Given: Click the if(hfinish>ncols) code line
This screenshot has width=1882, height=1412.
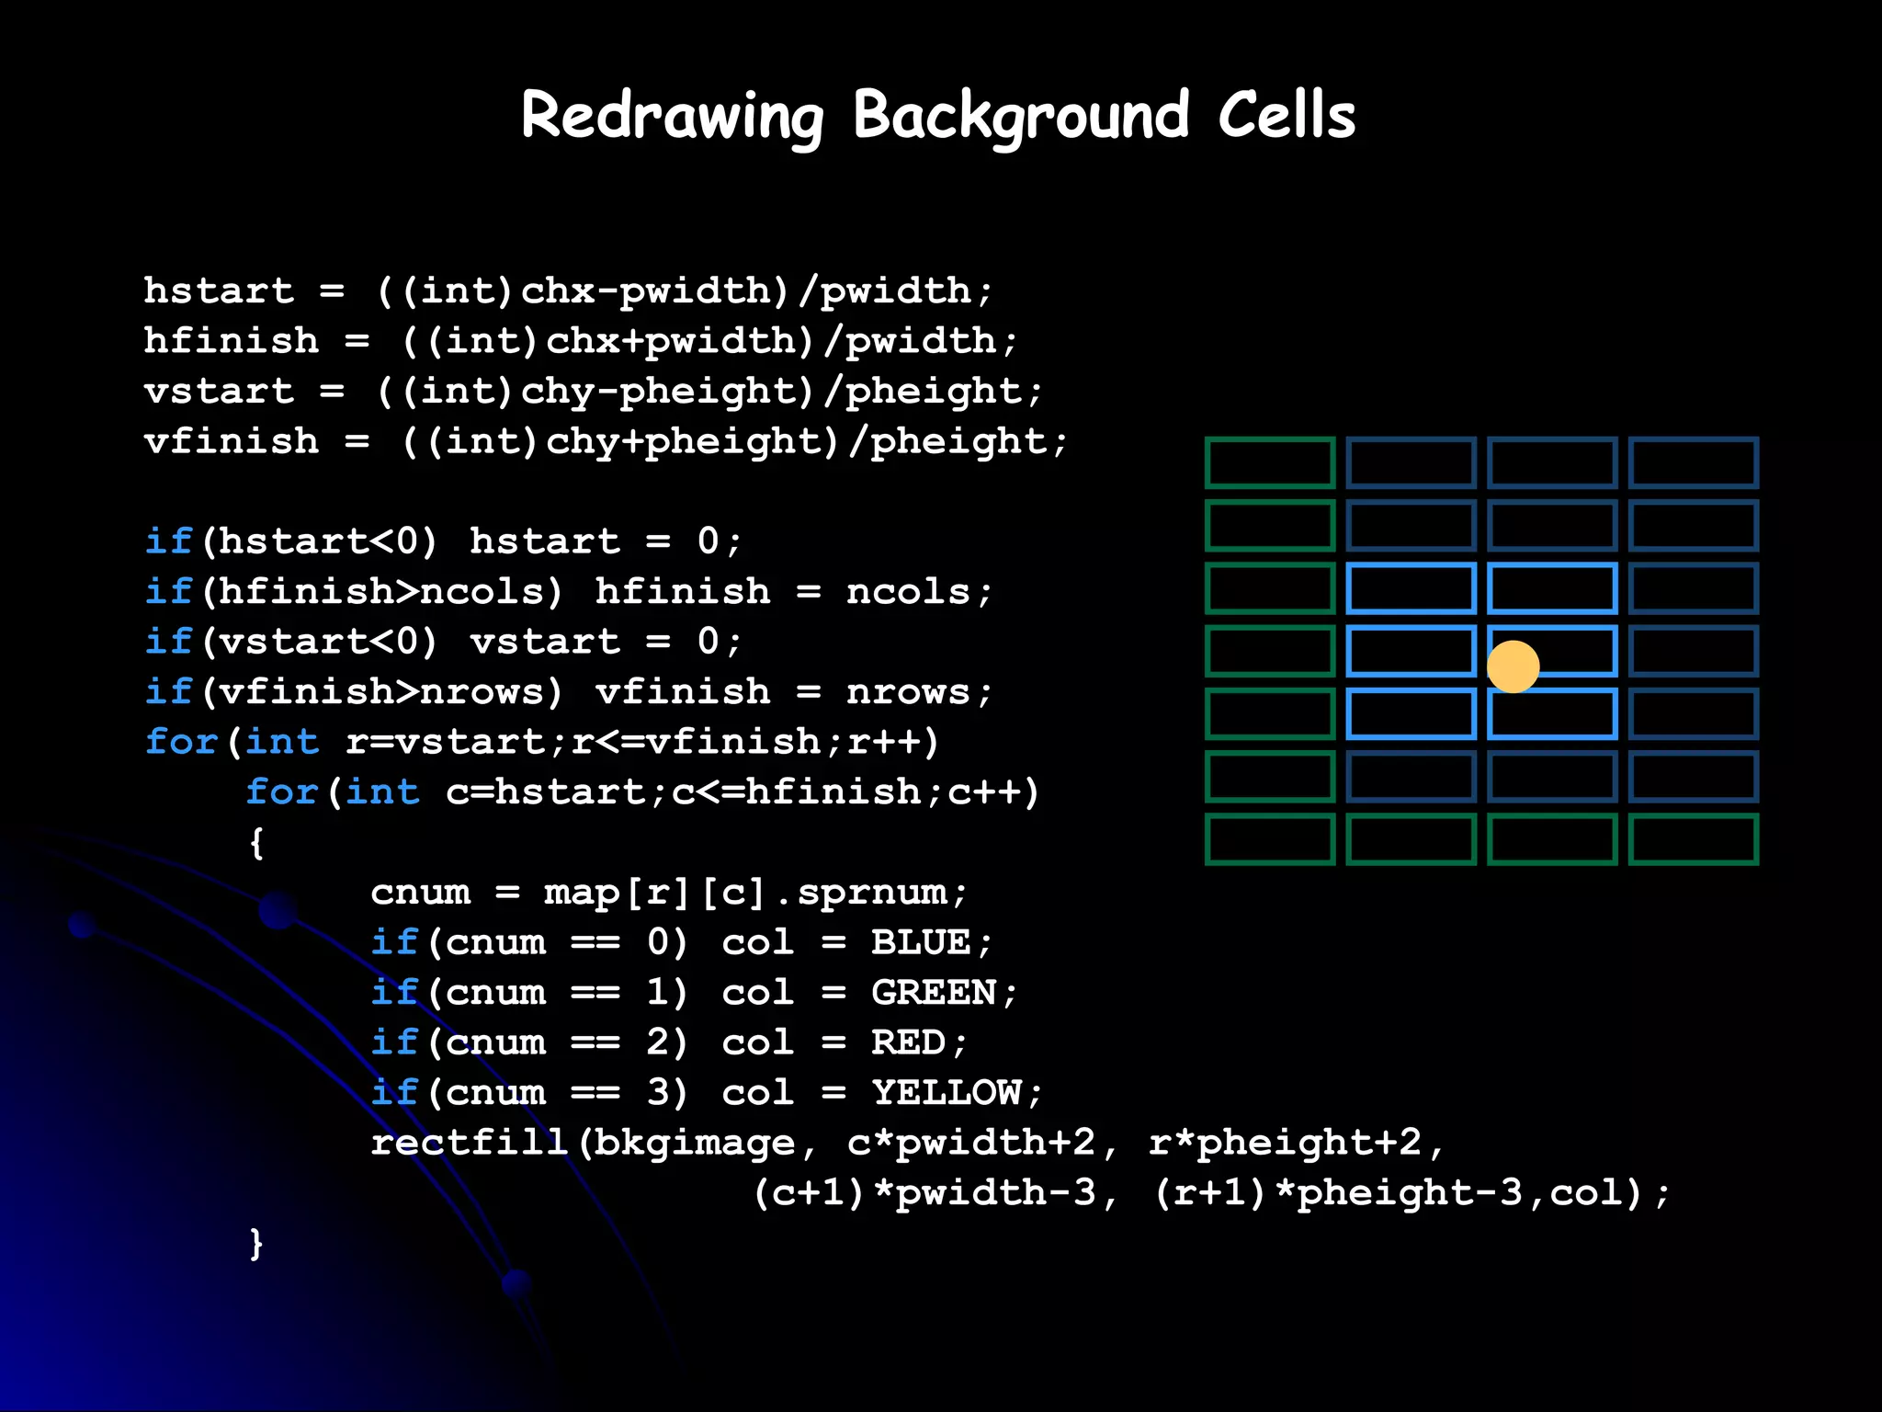Looking at the screenshot, I should coord(568,592).
